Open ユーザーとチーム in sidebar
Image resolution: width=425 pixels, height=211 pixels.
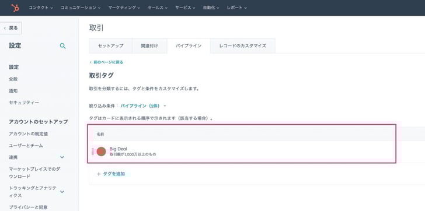pyautogui.click(x=26, y=146)
